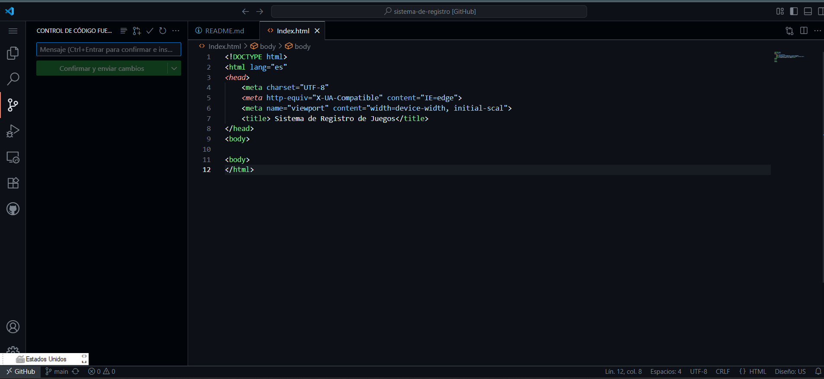Click Index.html in the breadcrumb
The height and width of the screenshot is (379, 824).
coord(225,46)
